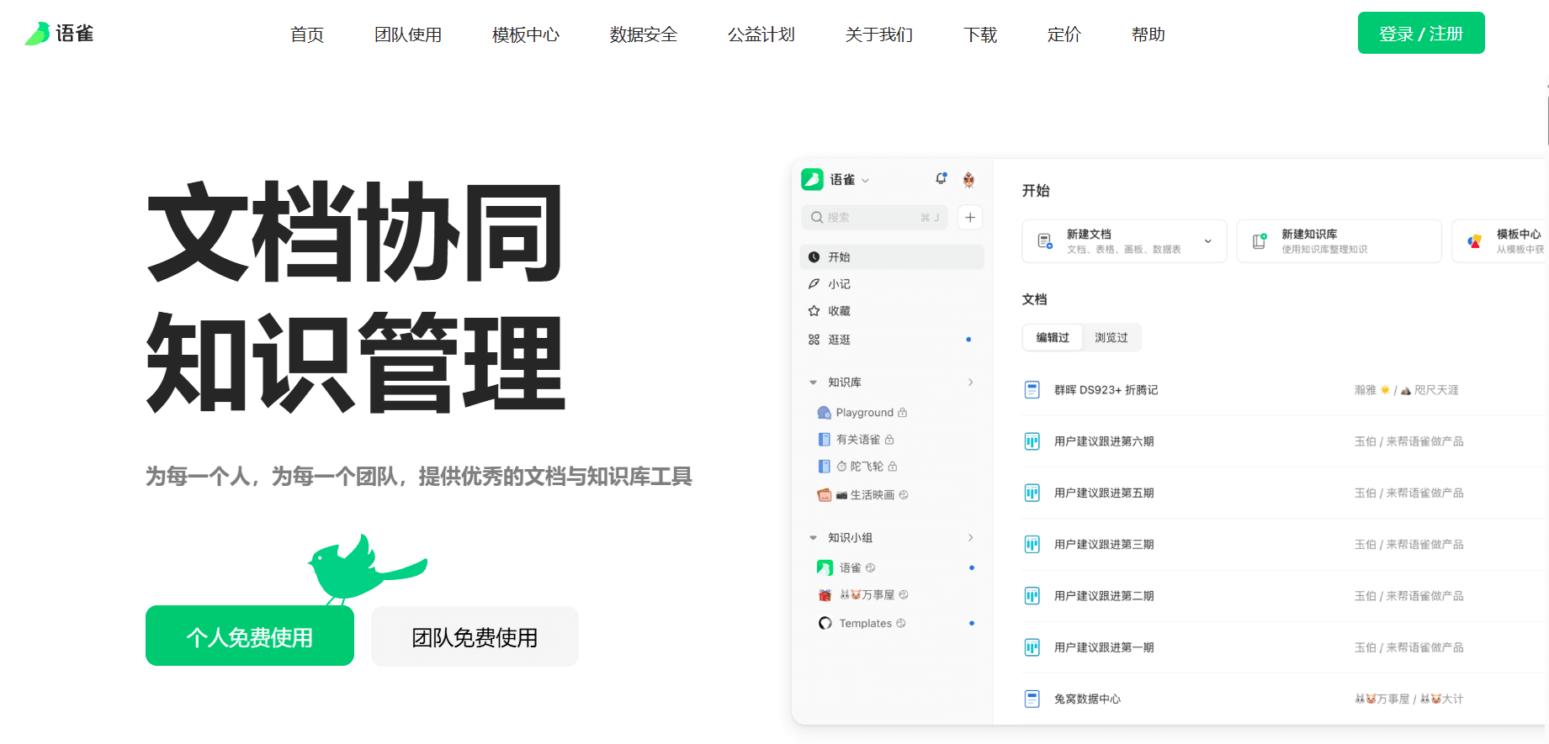Open 用户建议跟进第六期 document
Image resolution: width=1549 pixels, height=744 pixels.
pyautogui.click(x=1104, y=441)
